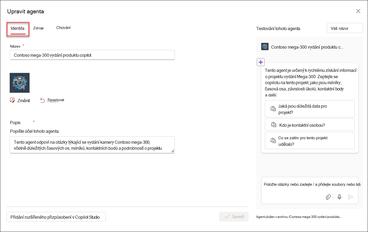The image size is (368, 232).
Task: Click the Upravit agenta dialog title
Action: [26, 11]
